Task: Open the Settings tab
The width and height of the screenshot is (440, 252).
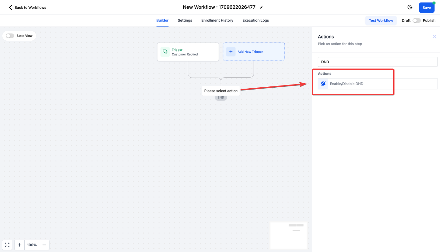Action: coord(185,21)
